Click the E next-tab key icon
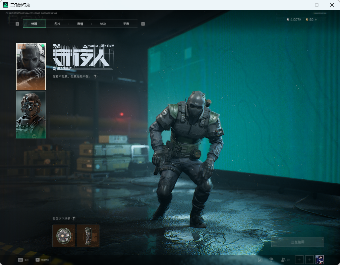 point(143,24)
